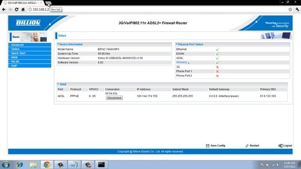The image size is (301, 169).
Task: Go forward in browser history
Action: (x=10, y=9)
